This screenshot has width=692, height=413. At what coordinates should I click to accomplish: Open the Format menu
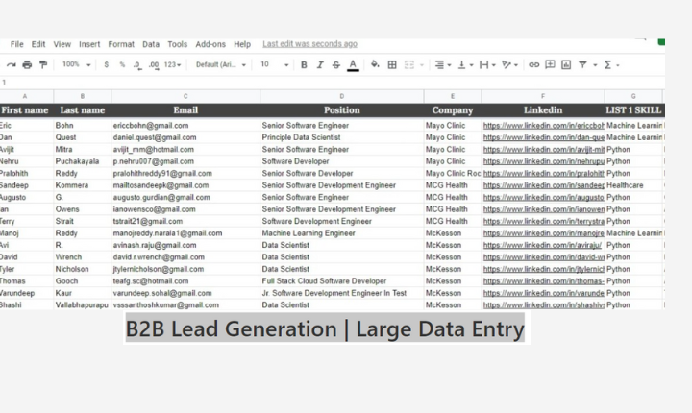click(x=121, y=44)
